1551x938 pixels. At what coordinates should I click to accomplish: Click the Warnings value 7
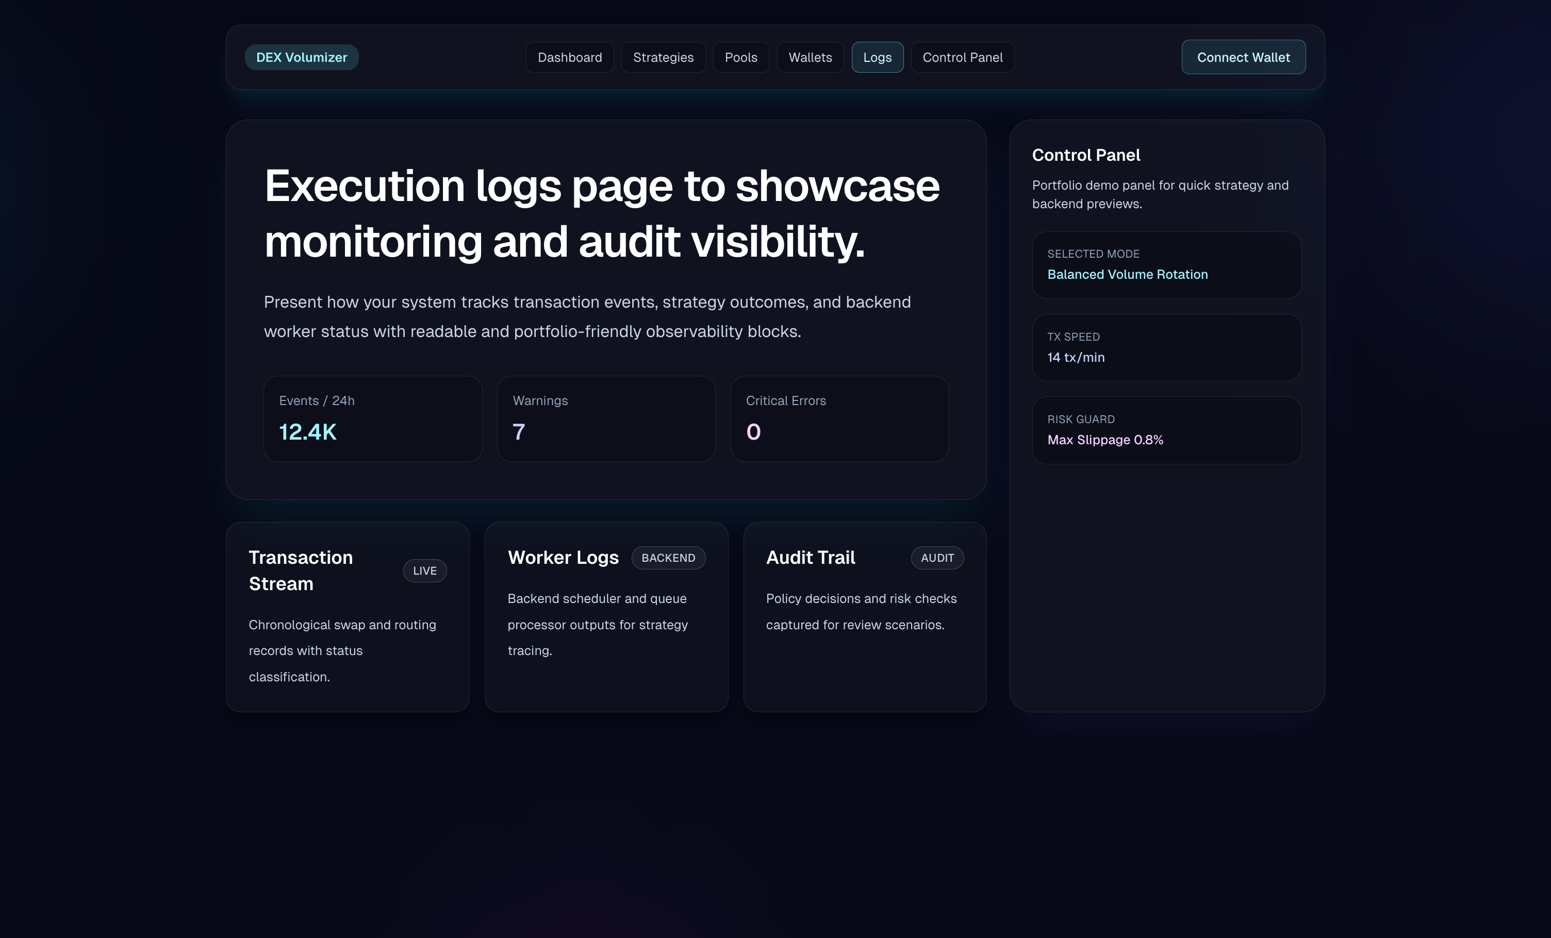(x=519, y=431)
